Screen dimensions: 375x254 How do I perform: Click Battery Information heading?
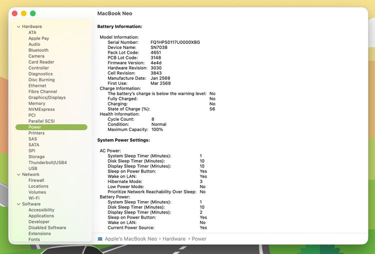click(119, 26)
